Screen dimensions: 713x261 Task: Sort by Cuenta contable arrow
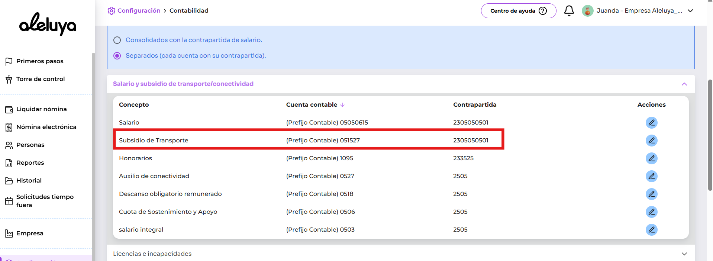coord(342,105)
